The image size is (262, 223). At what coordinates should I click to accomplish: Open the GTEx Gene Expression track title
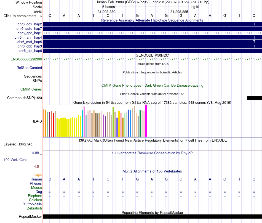click(152, 102)
